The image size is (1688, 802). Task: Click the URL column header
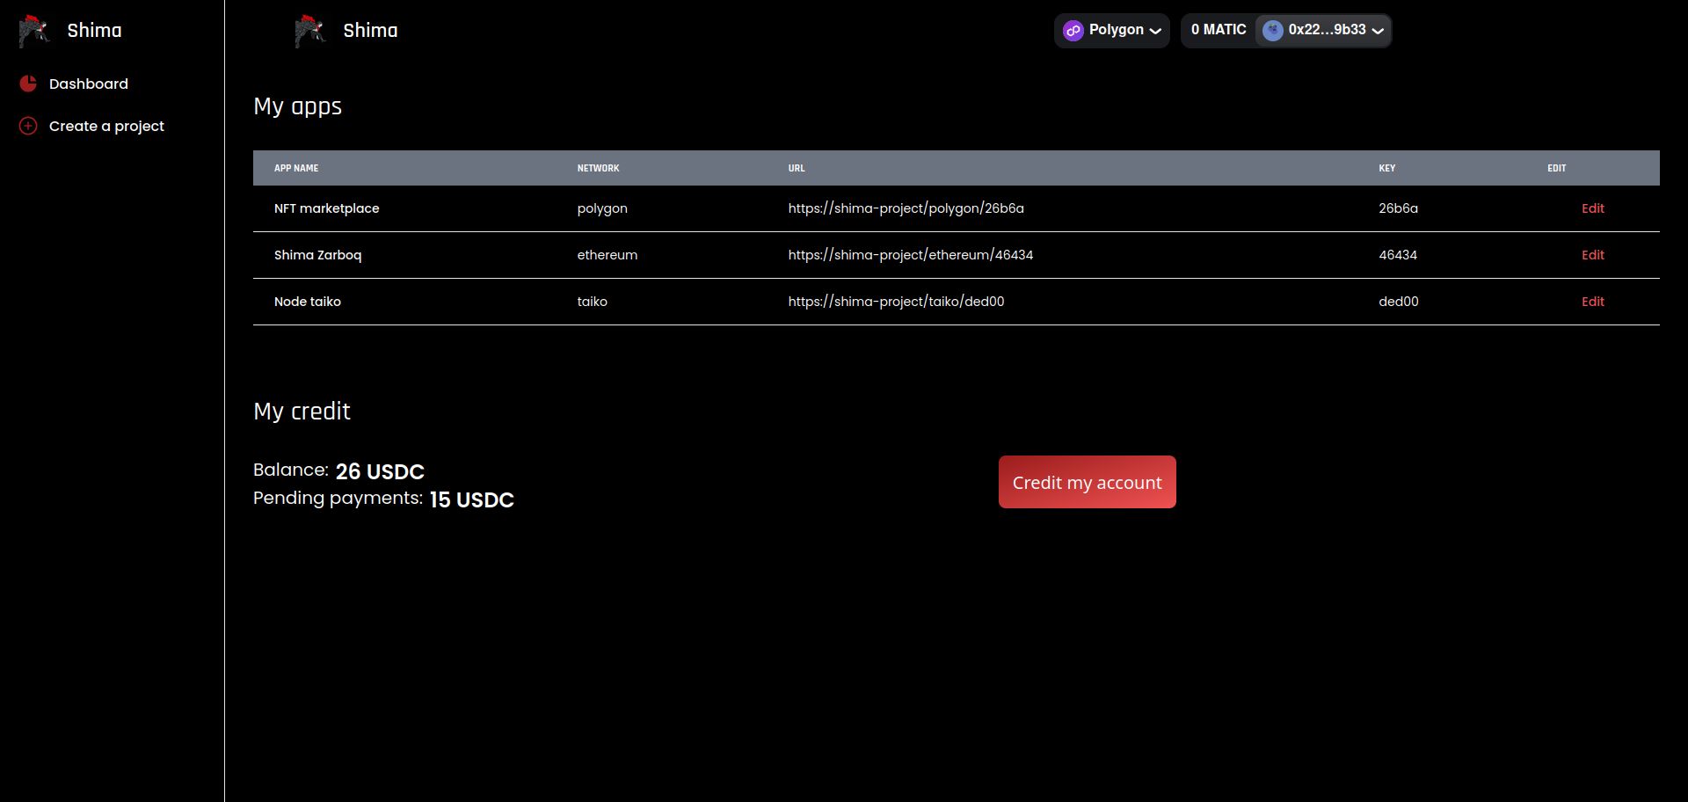pyautogui.click(x=796, y=168)
